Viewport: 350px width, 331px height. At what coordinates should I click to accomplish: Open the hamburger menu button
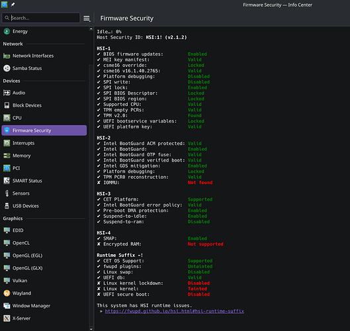coord(87,19)
